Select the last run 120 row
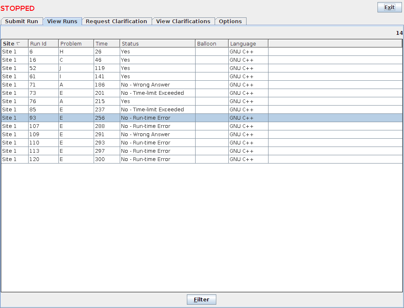The width and height of the screenshot is (404, 308). tap(124, 159)
